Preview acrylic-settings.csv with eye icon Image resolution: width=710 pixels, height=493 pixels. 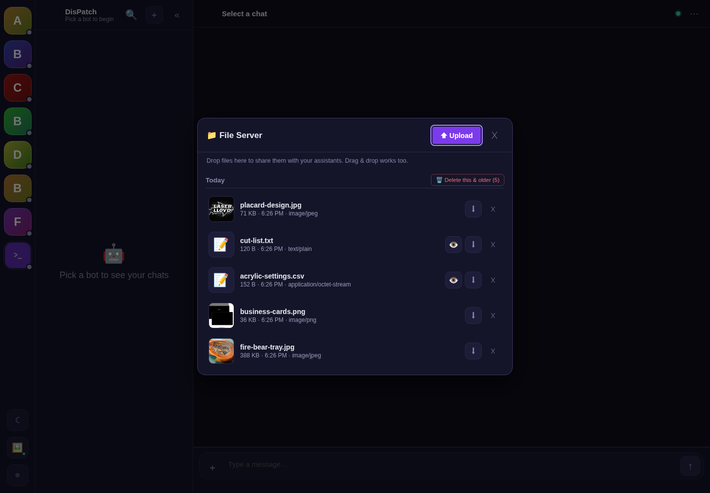click(x=454, y=280)
